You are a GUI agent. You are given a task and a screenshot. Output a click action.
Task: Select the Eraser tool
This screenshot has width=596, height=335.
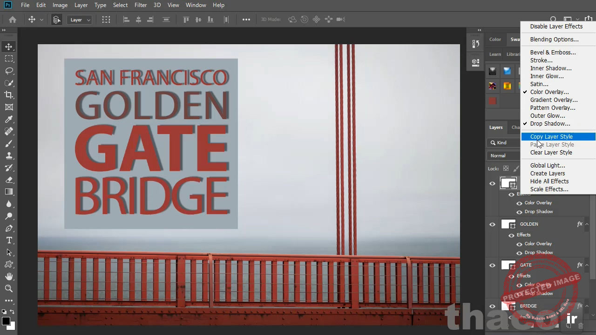pos(9,180)
